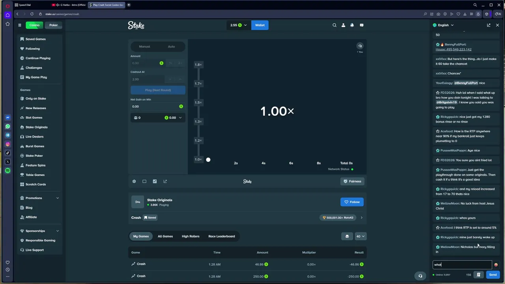This screenshot has height=284, width=505.
Task: Toggle the chat panel icon
Action: point(361,25)
